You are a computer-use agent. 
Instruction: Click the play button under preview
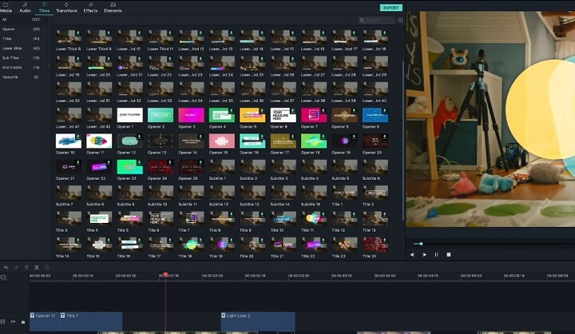[425, 254]
